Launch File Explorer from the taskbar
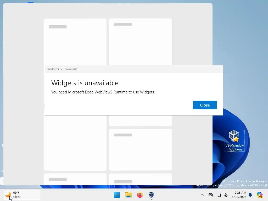 point(128,195)
